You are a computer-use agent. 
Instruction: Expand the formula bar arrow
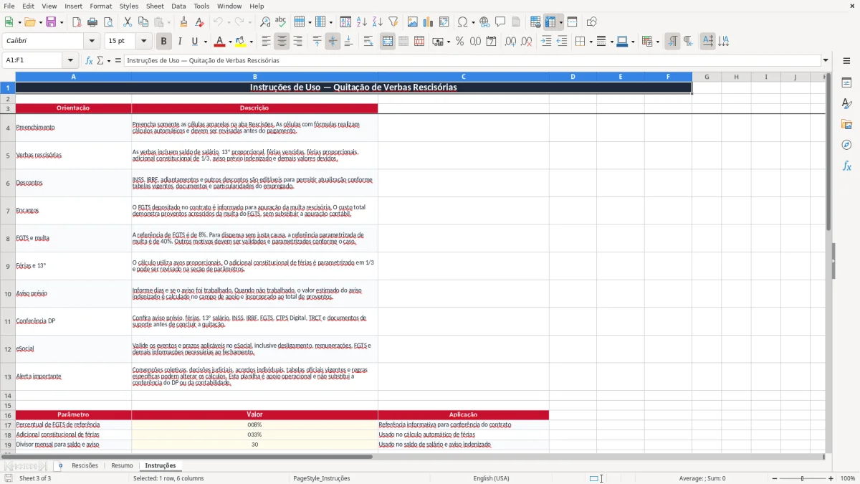pos(826,60)
